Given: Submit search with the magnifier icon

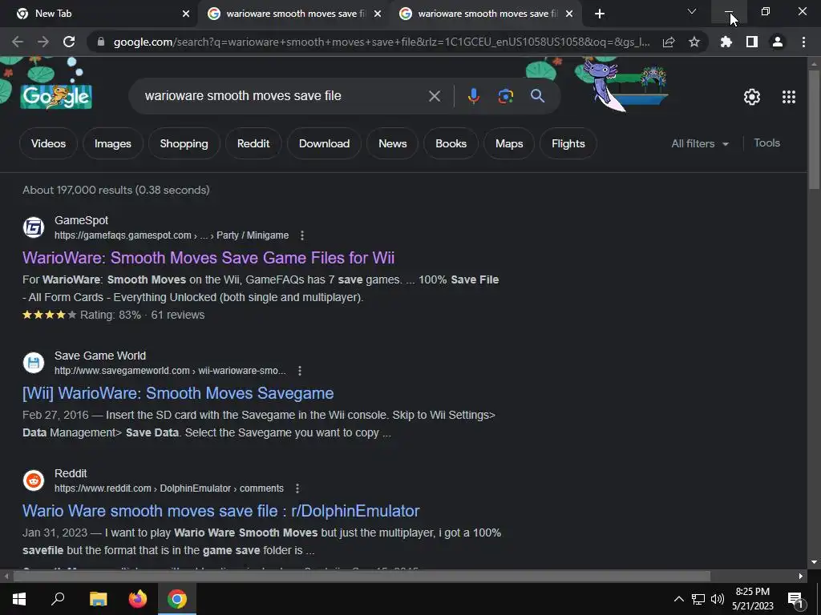Looking at the screenshot, I should (537, 96).
